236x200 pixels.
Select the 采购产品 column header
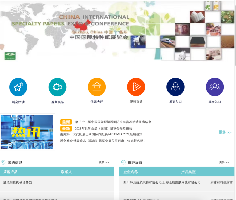tap(11, 172)
